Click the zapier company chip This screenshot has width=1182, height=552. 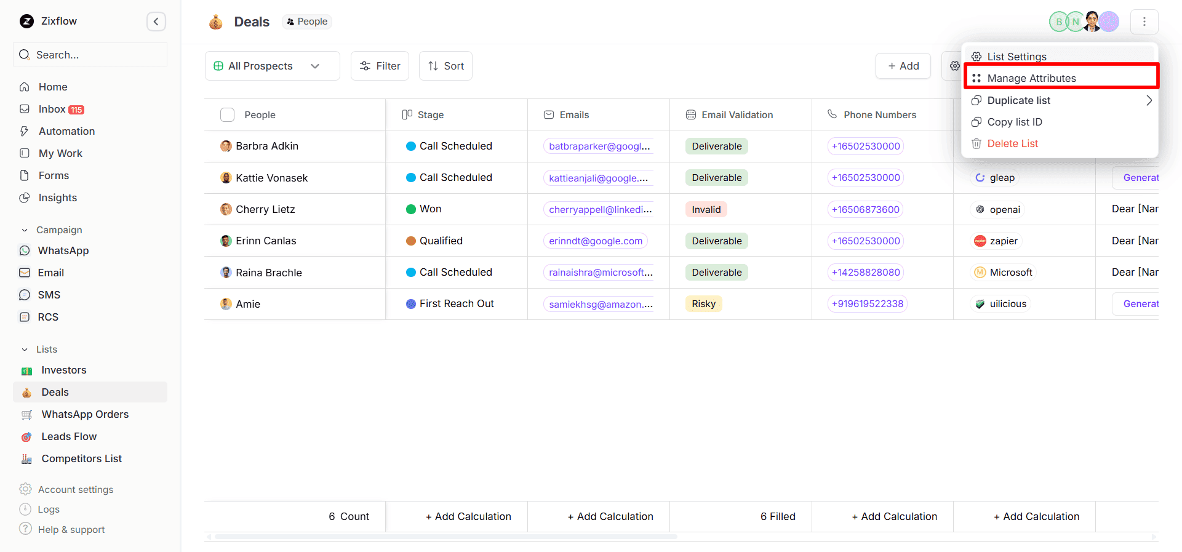click(996, 241)
